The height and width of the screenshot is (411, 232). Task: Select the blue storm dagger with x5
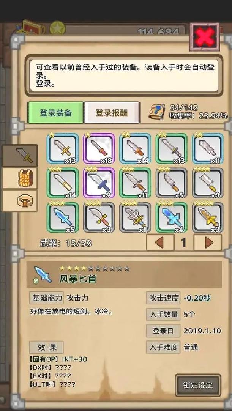63,217
